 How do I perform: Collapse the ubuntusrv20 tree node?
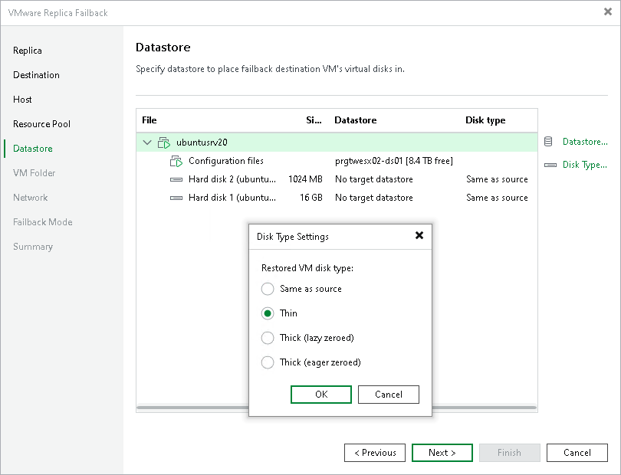pyautogui.click(x=147, y=142)
